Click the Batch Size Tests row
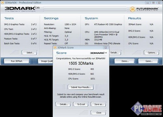Viewport: 163px width, 117px height. [x=20, y=44]
